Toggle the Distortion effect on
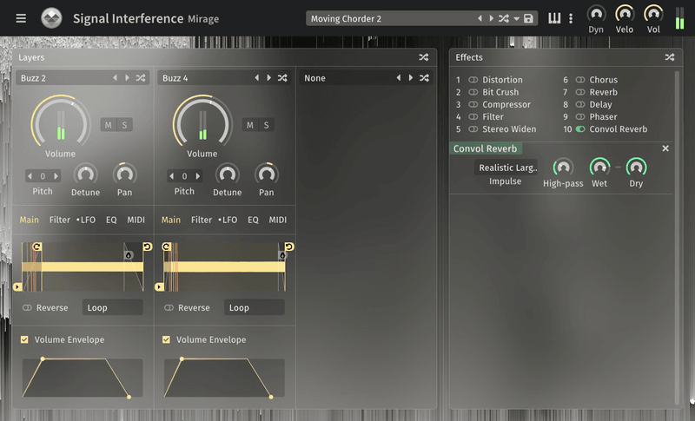695x421 pixels. (x=473, y=80)
